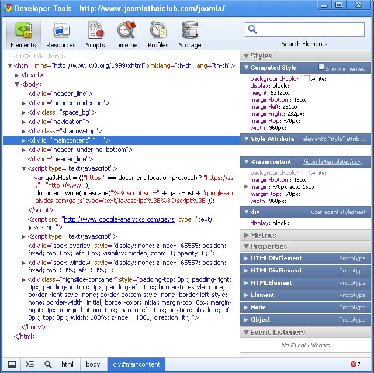Expand the head node
Viewport: 374px width, 373px height.
[17, 75]
